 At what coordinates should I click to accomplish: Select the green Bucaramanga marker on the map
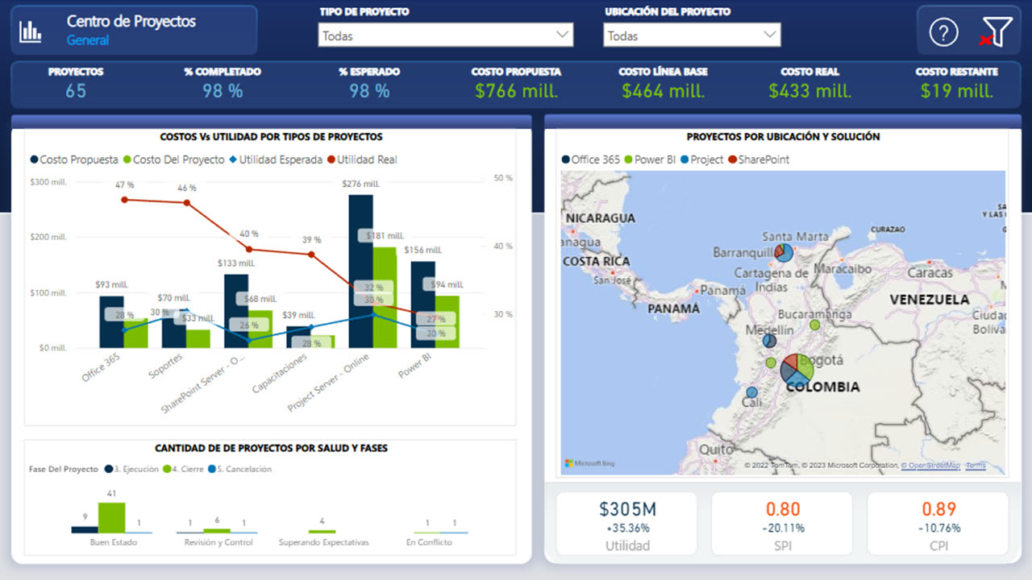[x=814, y=325]
